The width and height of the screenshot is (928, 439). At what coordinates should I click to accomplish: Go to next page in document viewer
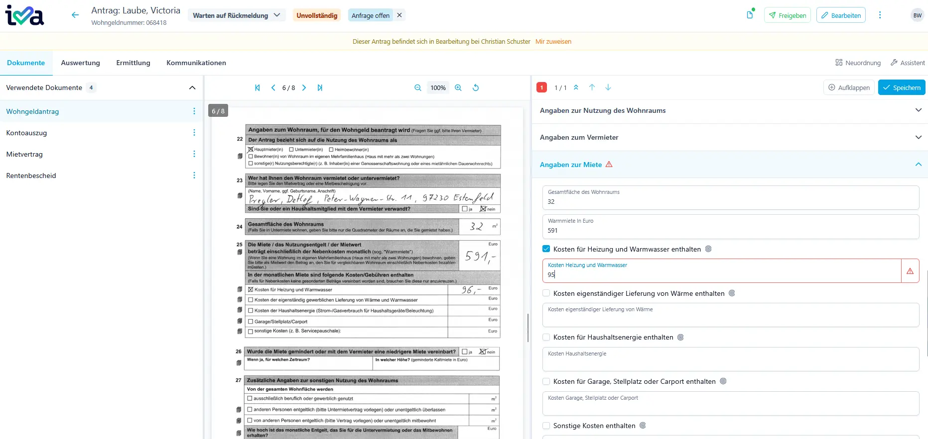pos(304,88)
